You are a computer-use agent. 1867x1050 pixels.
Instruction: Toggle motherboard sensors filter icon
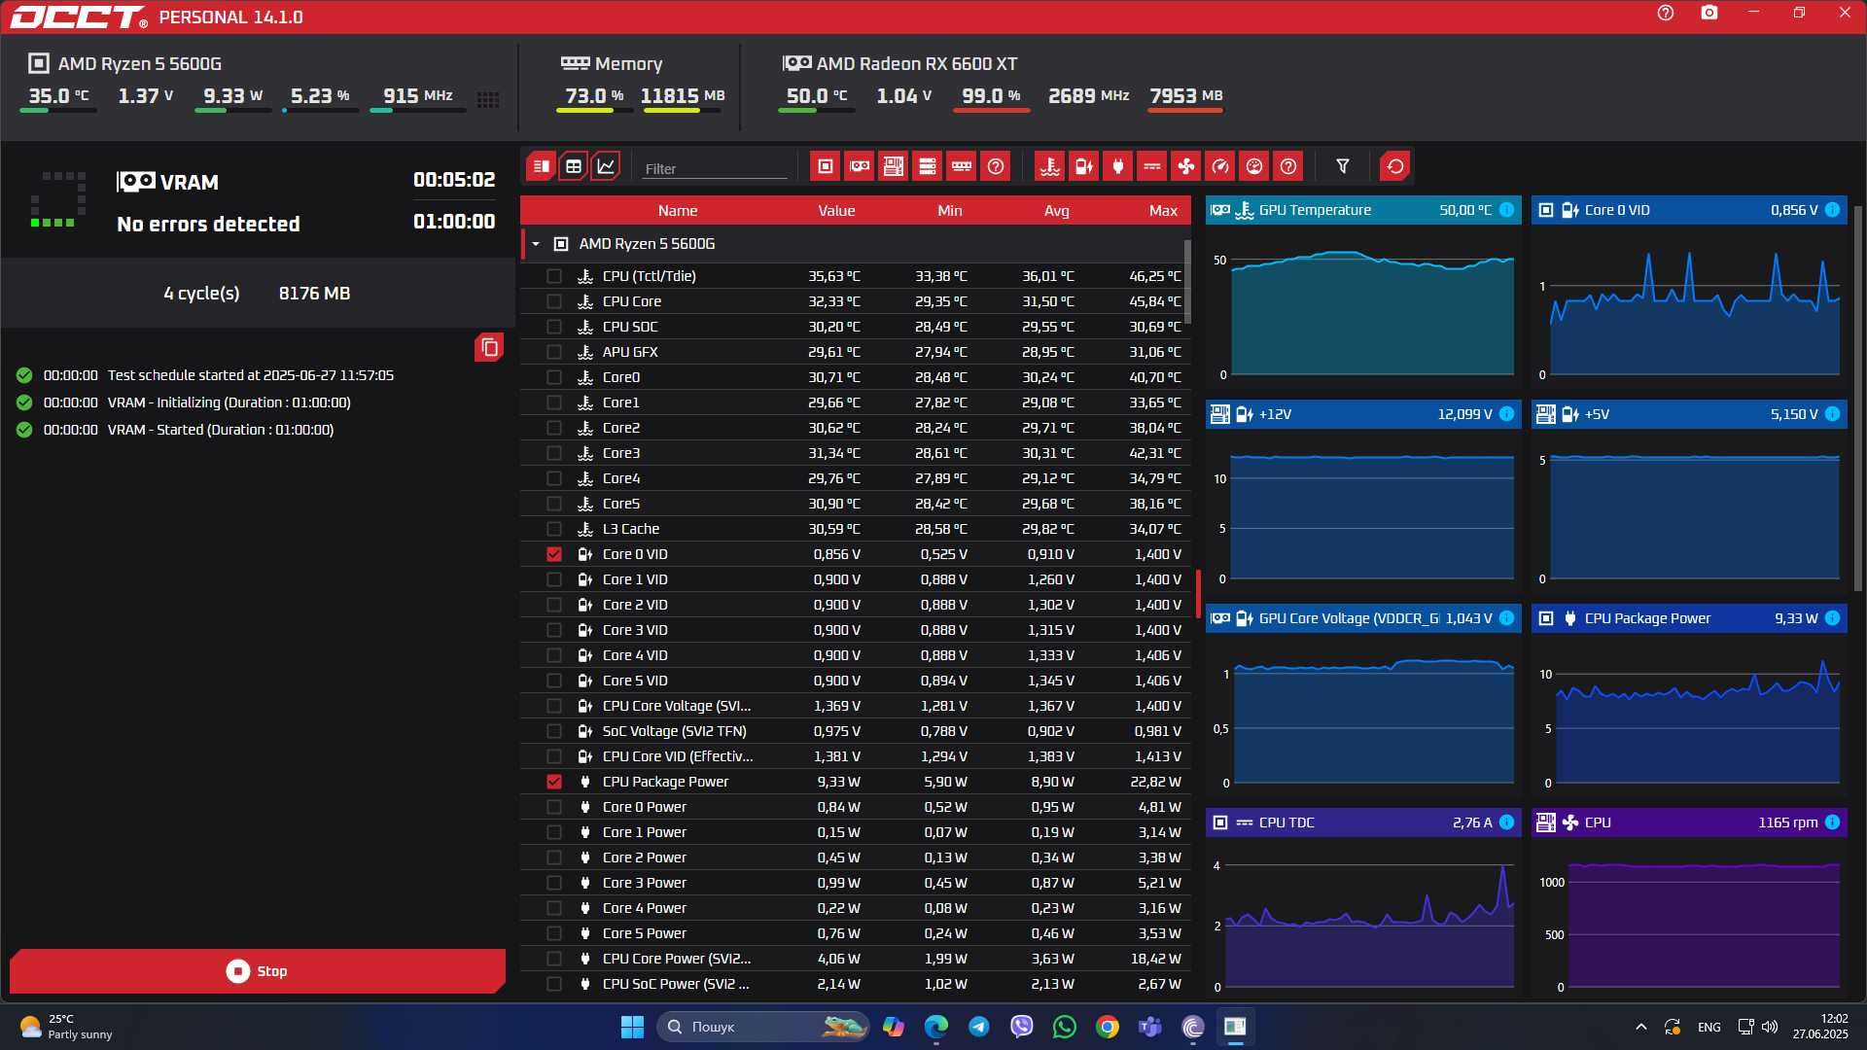894,166
